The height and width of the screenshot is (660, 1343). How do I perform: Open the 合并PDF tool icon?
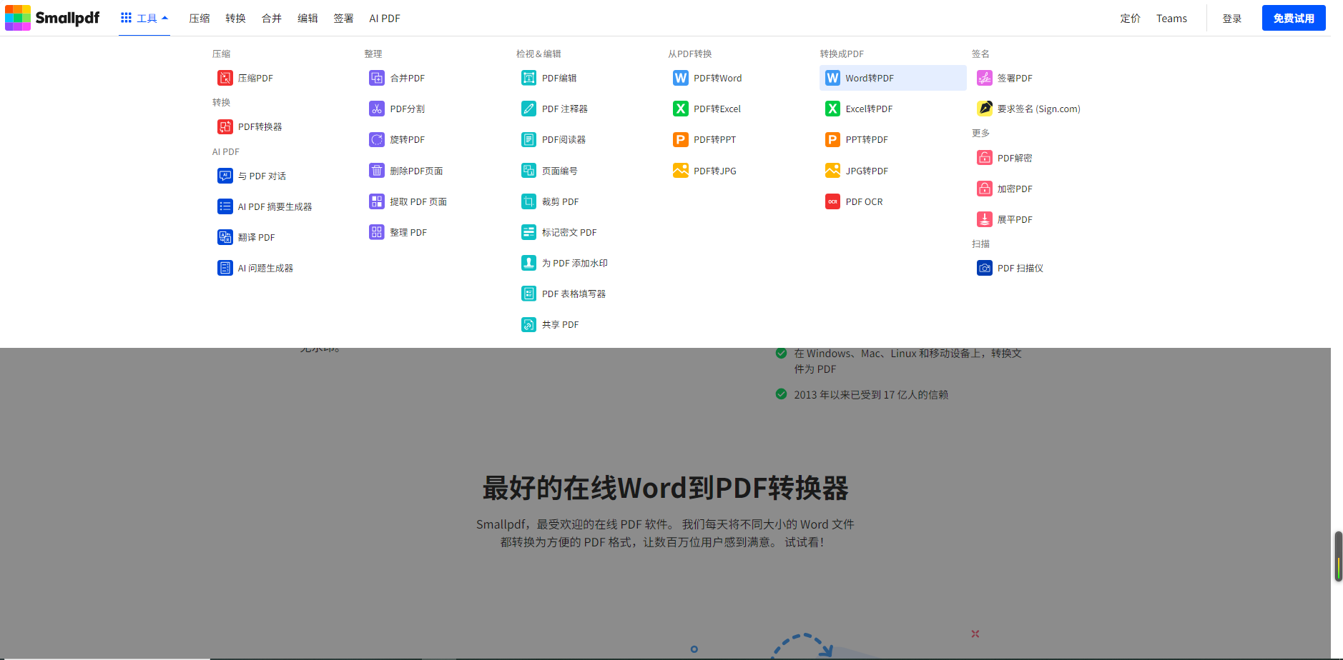click(377, 78)
